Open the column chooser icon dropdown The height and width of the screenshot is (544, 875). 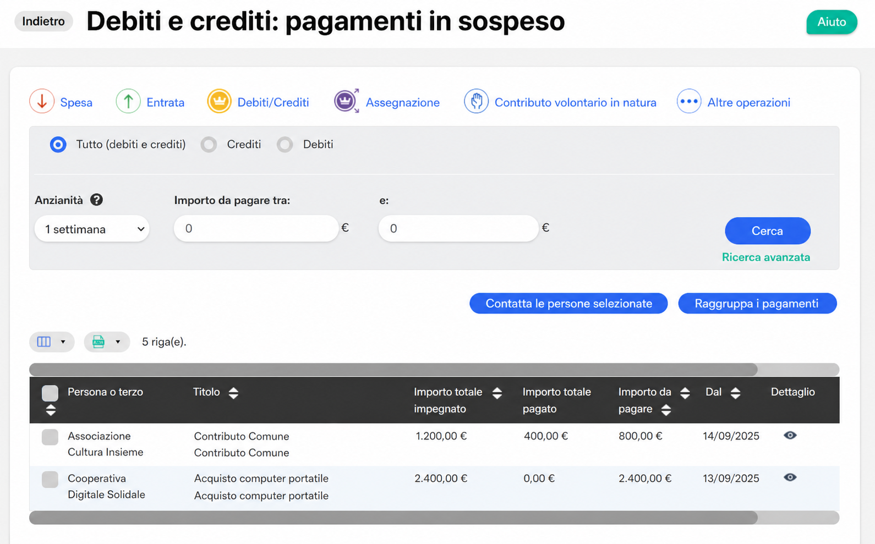coord(52,342)
